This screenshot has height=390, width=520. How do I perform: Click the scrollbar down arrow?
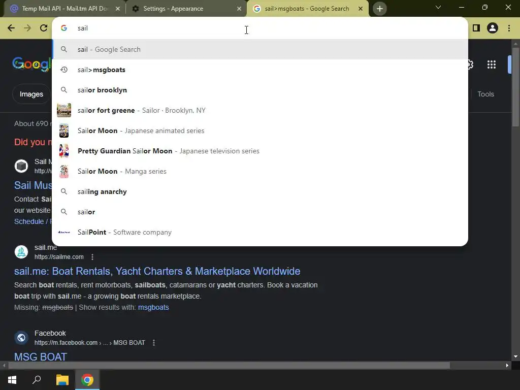tap(515, 356)
